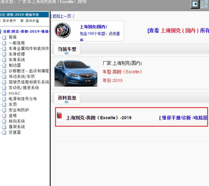Open 发动机/推进系统 tree item
Viewport: 209px width, 186px height.
point(24,88)
